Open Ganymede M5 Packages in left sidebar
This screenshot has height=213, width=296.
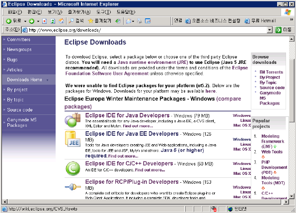(x=22, y=122)
